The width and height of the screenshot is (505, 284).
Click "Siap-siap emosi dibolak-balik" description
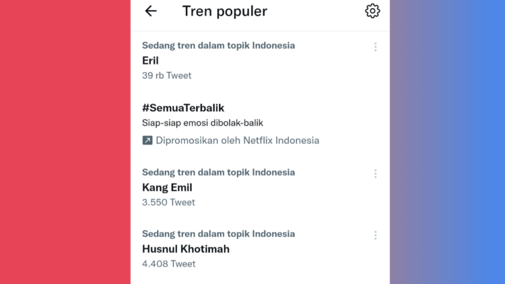[202, 122]
